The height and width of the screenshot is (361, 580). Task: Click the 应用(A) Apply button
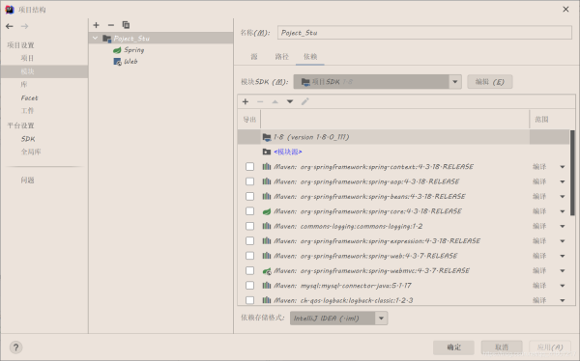click(x=550, y=347)
